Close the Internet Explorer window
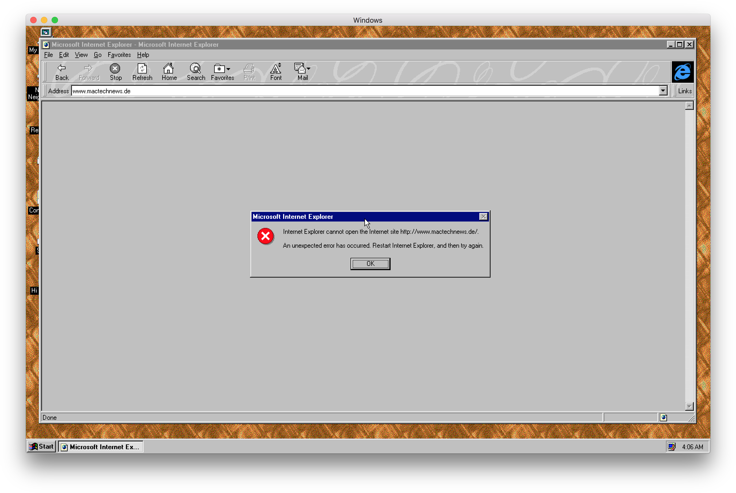The image size is (736, 493). [689, 45]
